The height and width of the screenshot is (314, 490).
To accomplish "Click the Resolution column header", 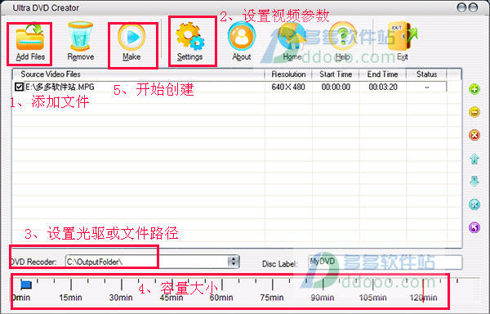I will click(x=288, y=74).
